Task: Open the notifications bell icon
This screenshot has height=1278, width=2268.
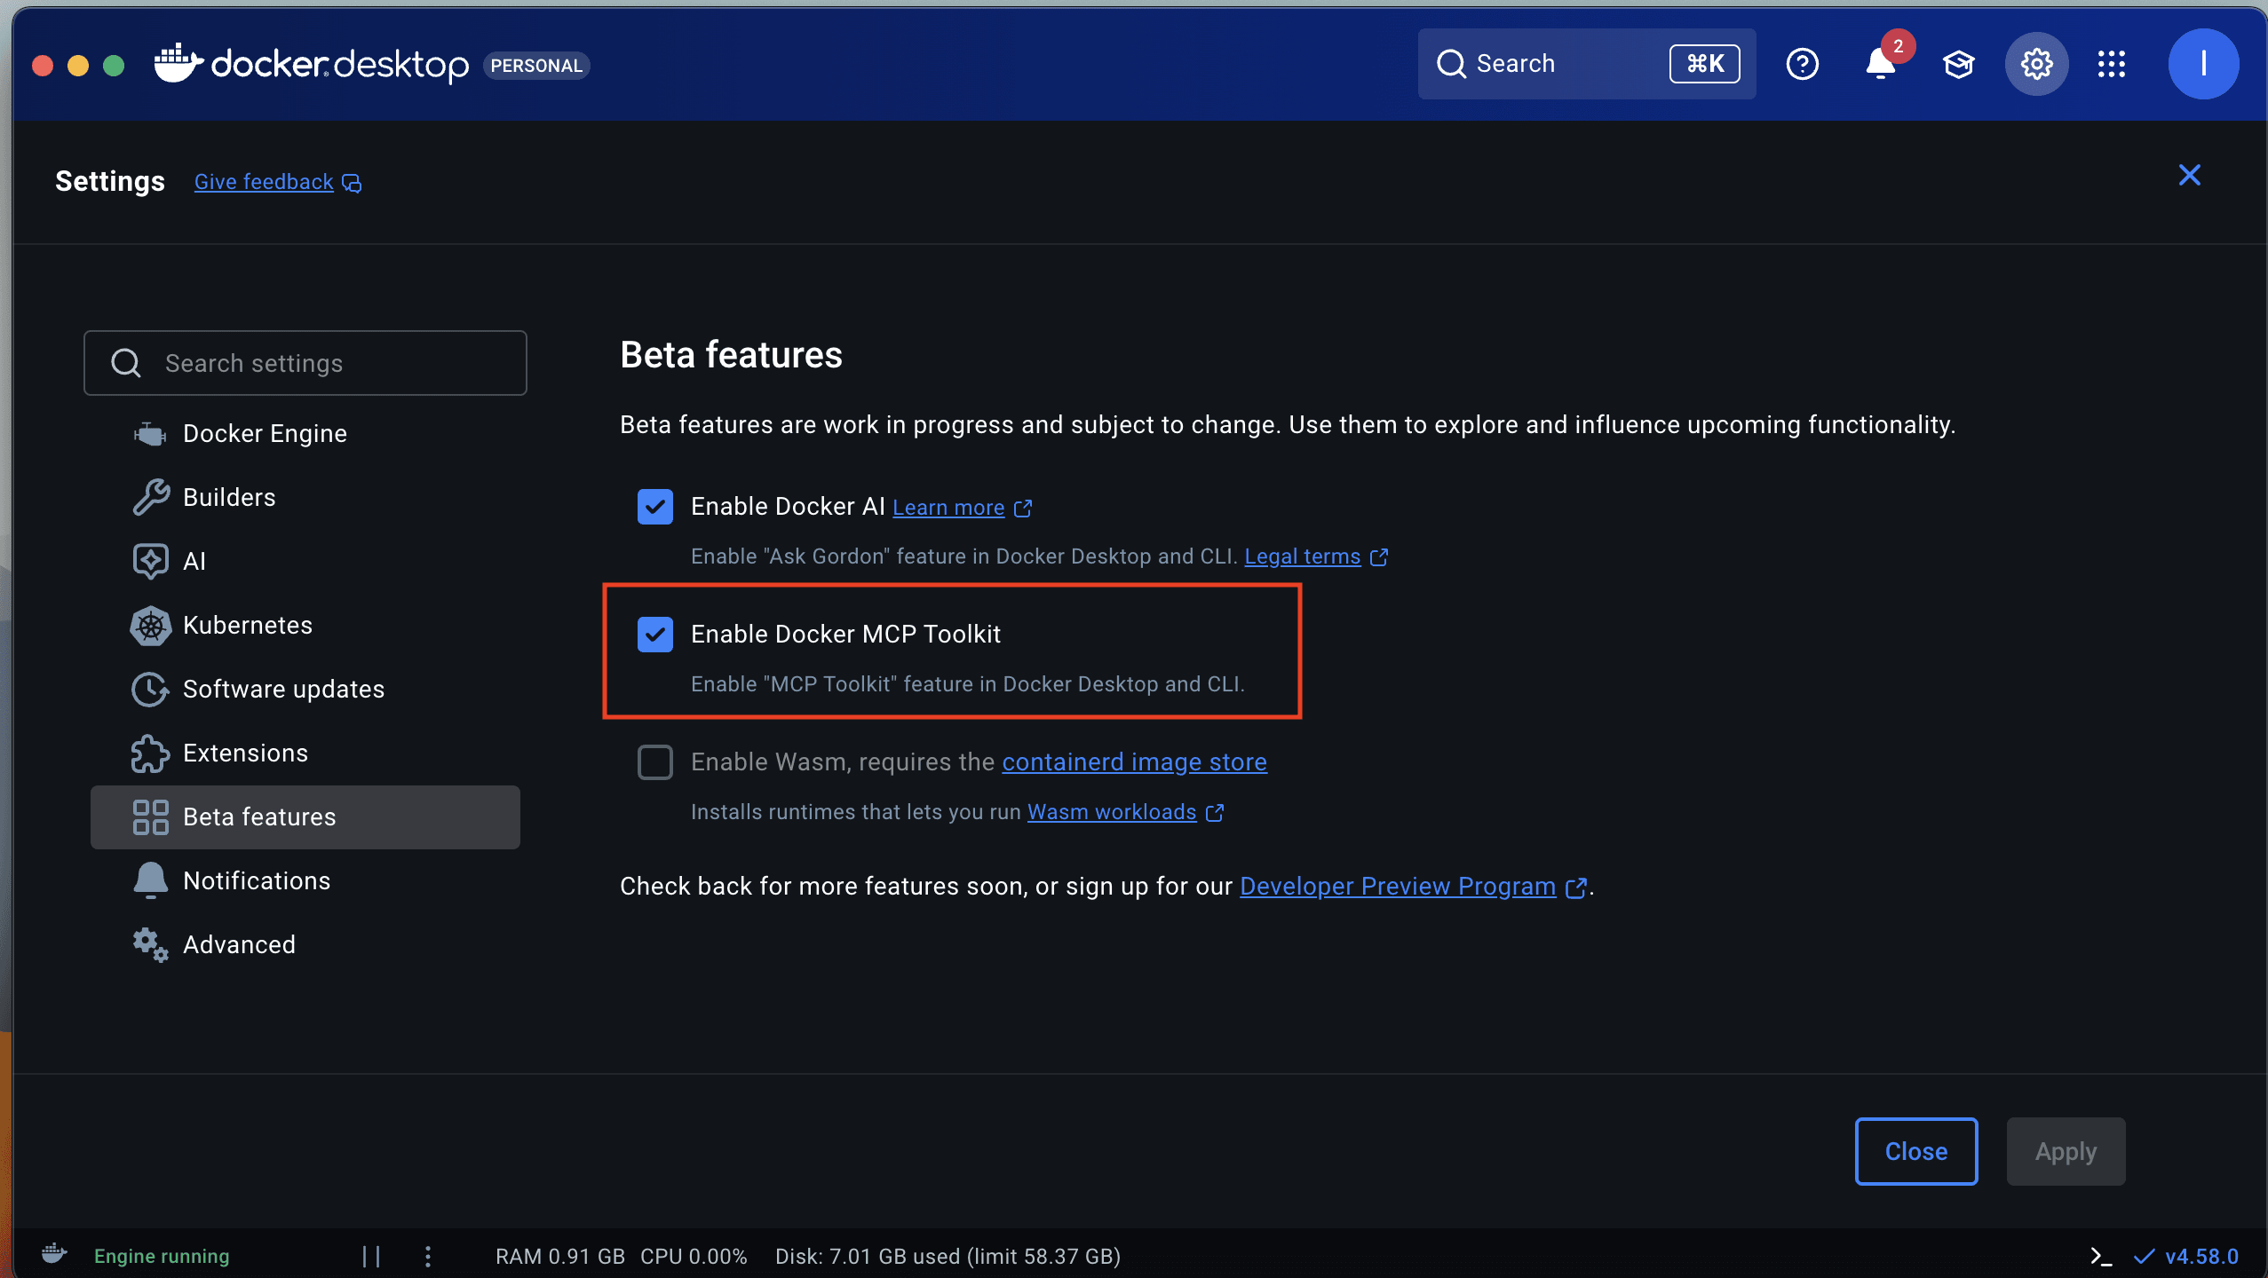Action: (1879, 64)
